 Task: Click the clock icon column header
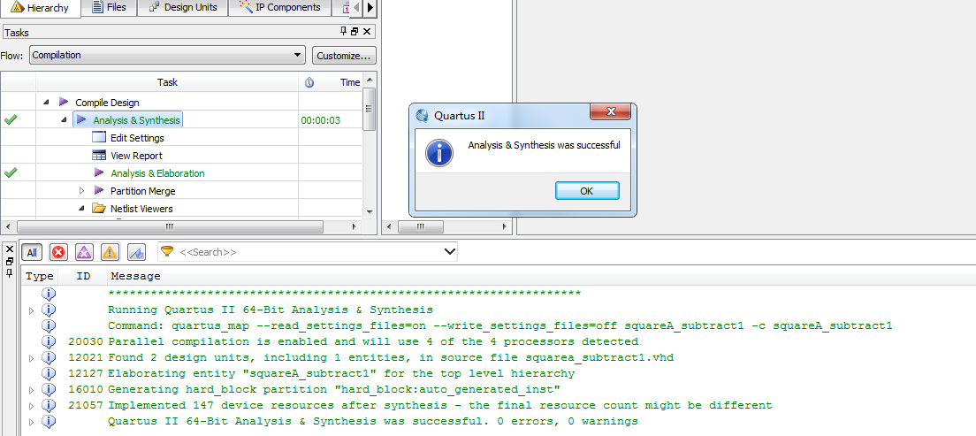pyautogui.click(x=309, y=82)
